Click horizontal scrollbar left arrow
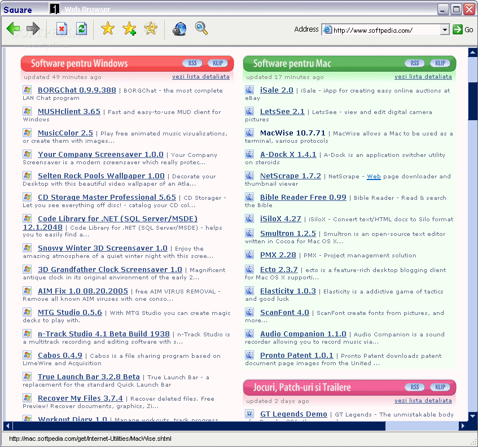Viewport: 478px width, 447px height. pyautogui.click(x=7, y=426)
